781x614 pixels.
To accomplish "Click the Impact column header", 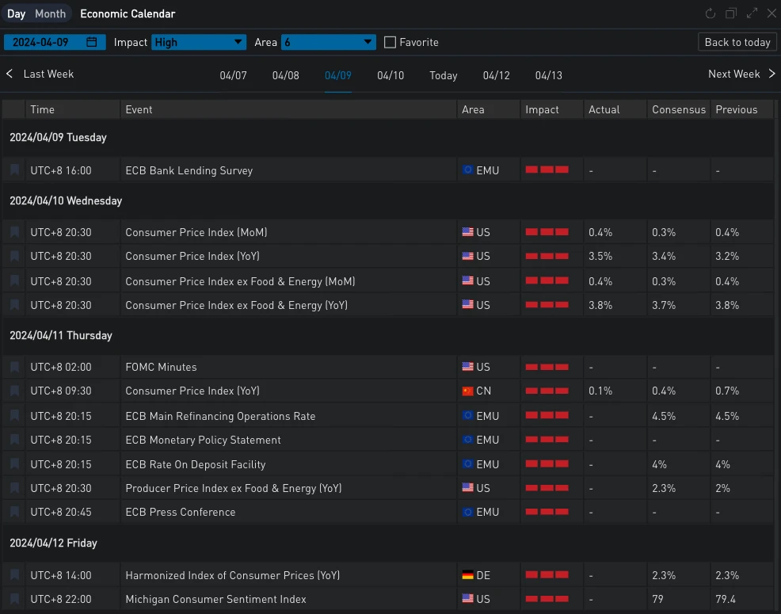I will point(542,109).
